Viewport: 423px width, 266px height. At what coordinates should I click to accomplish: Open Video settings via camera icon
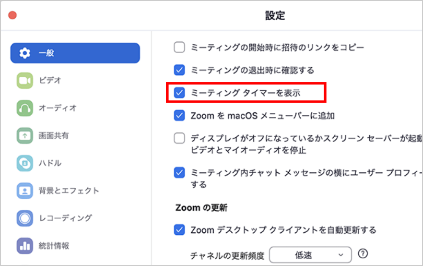[x=25, y=81]
